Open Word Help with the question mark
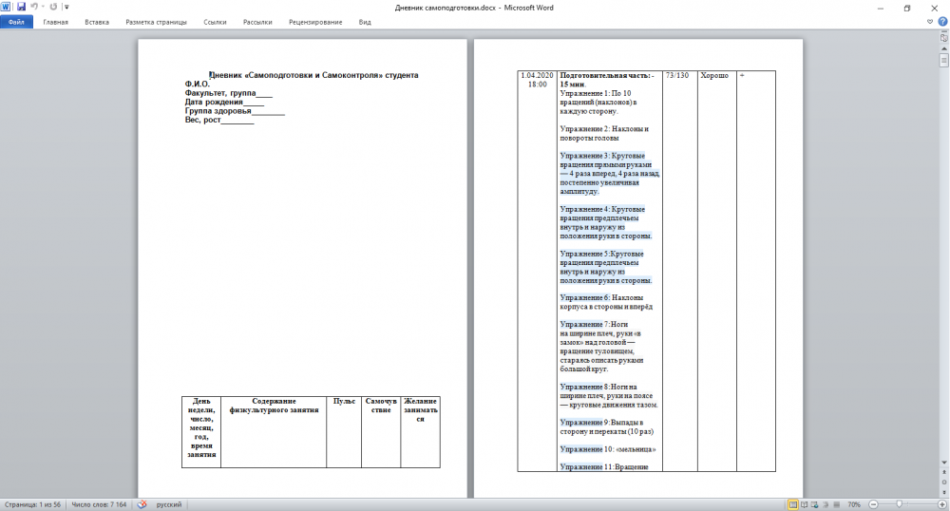The width and height of the screenshot is (950, 511). 942,22
